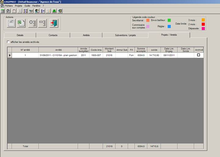Switch to the Subventions / projets tab

pyautogui.click(x=125, y=35)
